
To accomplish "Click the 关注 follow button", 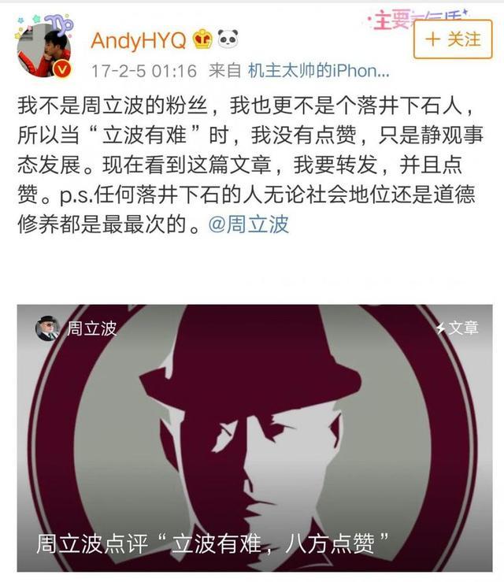I will point(453,39).
